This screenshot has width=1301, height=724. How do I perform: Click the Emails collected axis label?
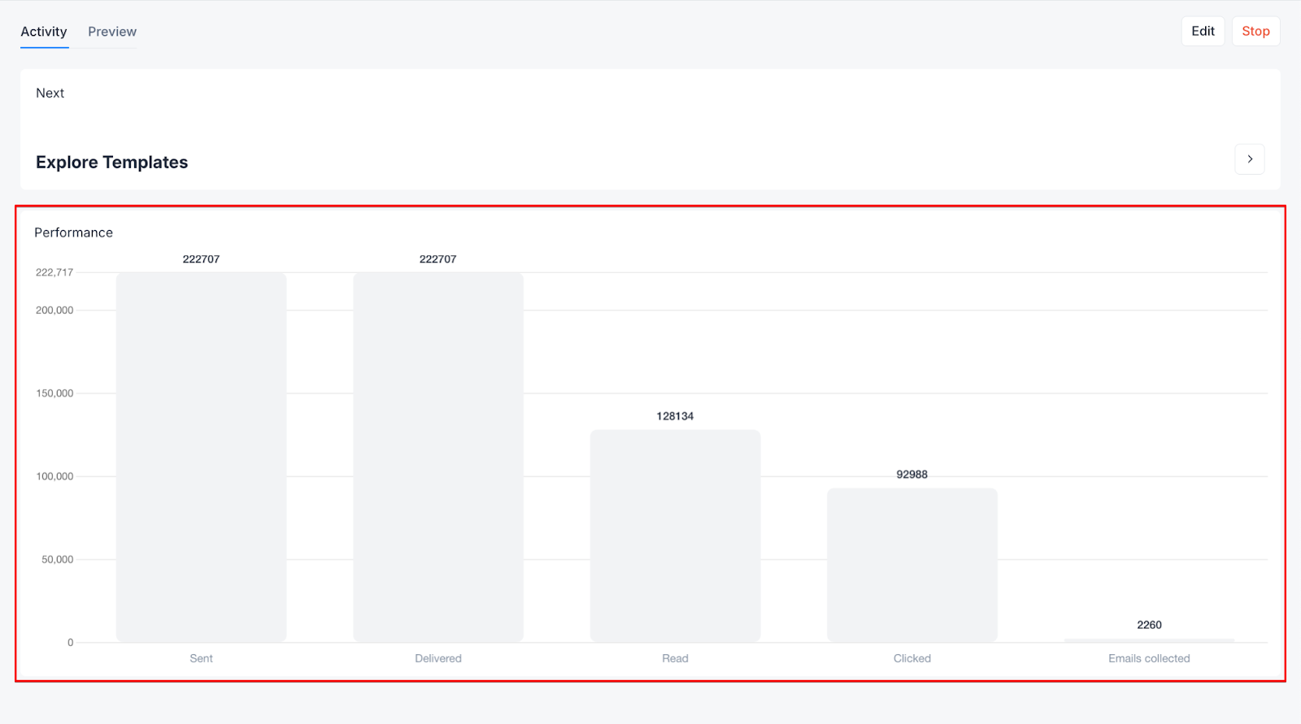click(1148, 658)
